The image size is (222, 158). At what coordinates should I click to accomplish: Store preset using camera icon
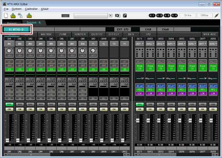(x=117, y=16)
